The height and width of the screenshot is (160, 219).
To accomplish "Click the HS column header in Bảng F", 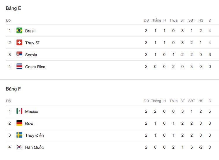I will click(201, 101).
